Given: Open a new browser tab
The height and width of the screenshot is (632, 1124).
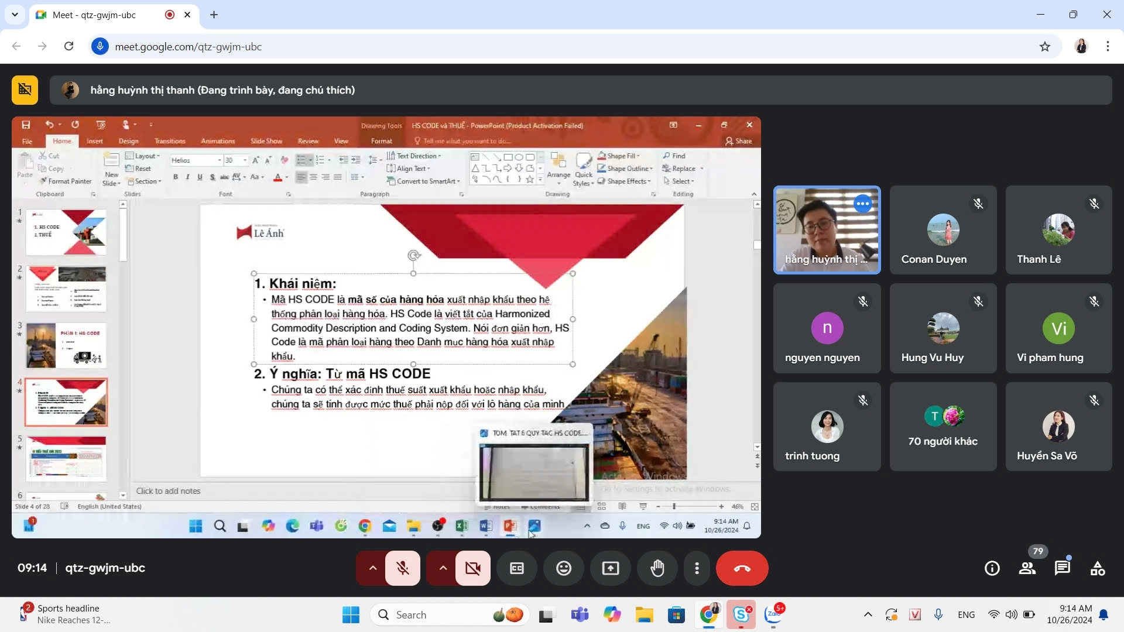Looking at the screenshot, I should pyautogui.click(x=214, y=15).
